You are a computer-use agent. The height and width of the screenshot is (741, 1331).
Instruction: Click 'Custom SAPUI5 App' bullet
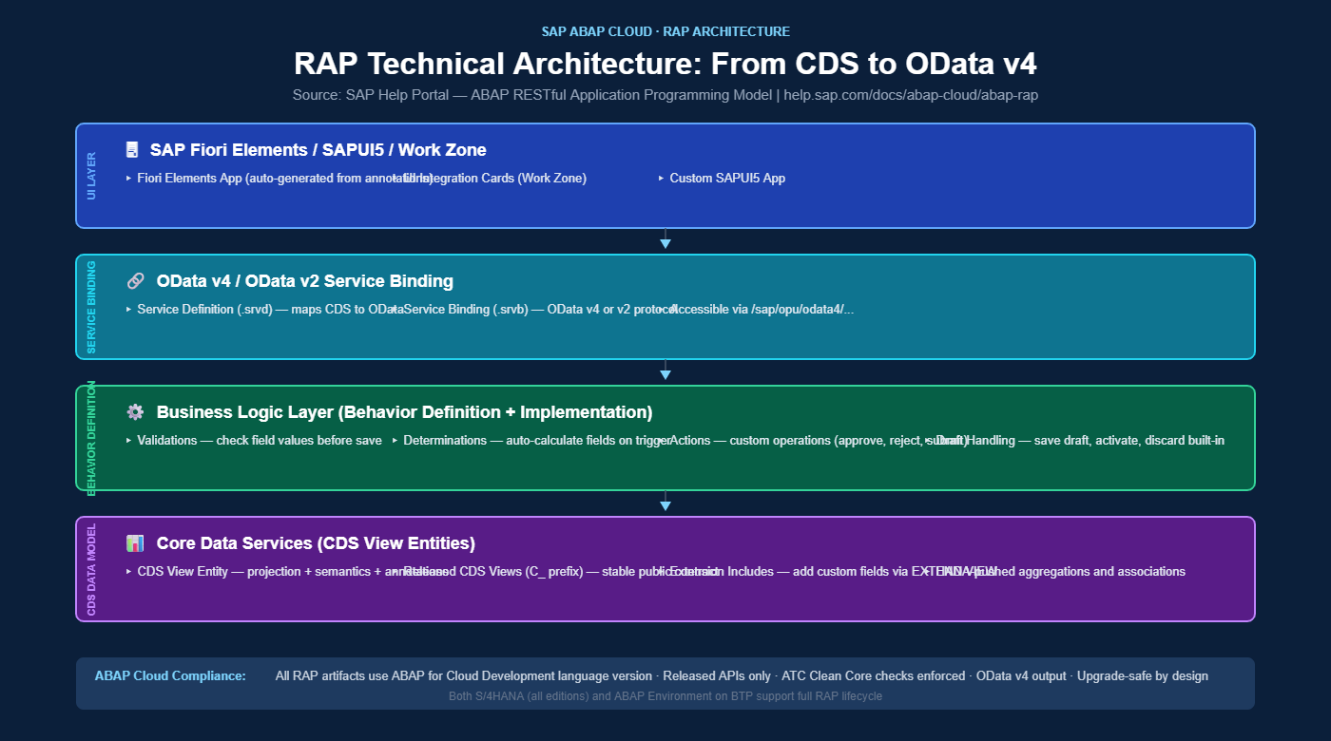coord(722,179)
